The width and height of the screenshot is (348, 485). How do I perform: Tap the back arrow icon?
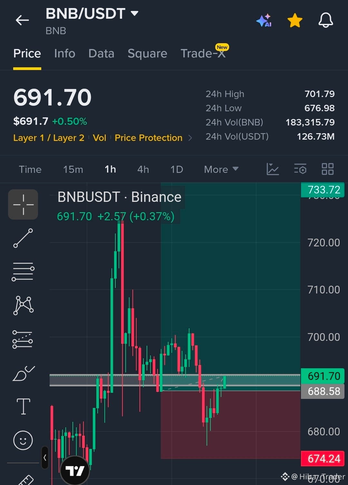pyautogui.click(x=22, y=20)
